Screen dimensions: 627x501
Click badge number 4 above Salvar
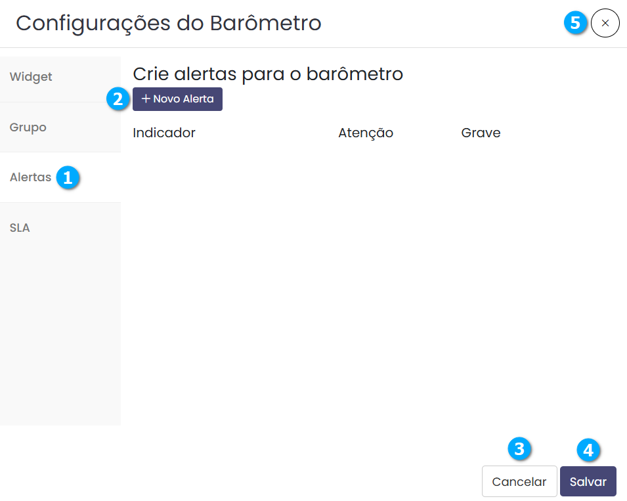pos(588,450)
